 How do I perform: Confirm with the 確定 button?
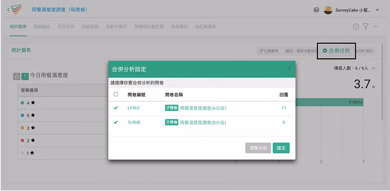[x=281, y=148]
